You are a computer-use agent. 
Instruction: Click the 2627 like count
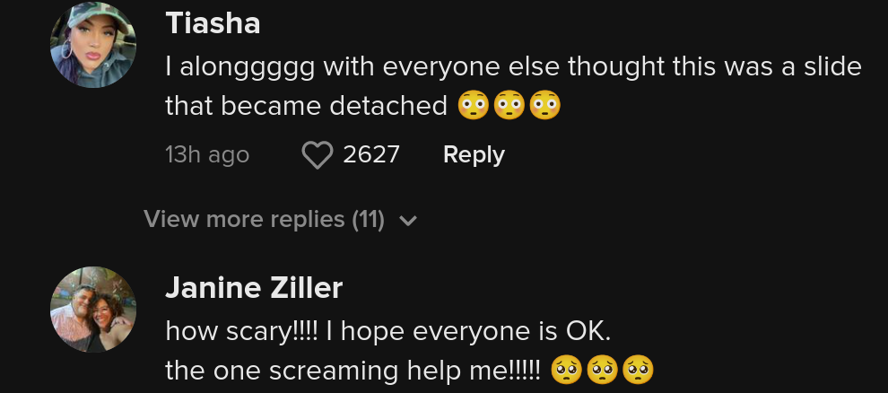[x=371, y=154]
